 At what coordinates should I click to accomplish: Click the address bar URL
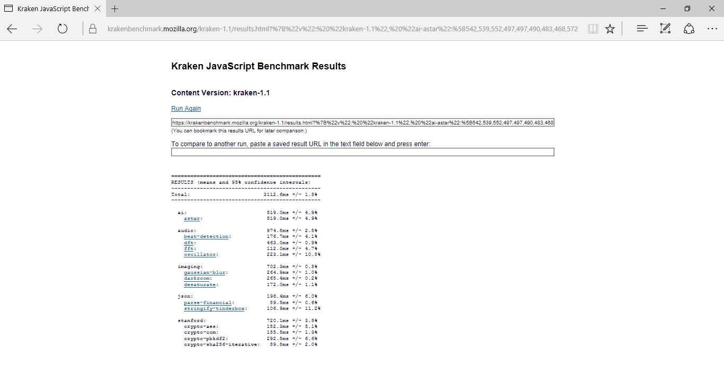point(342,29)
